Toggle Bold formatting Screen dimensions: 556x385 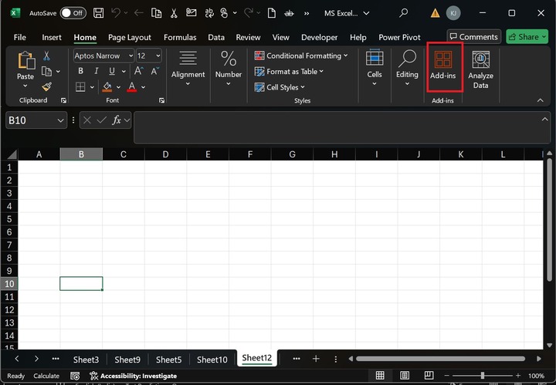(x=80, y=71)
